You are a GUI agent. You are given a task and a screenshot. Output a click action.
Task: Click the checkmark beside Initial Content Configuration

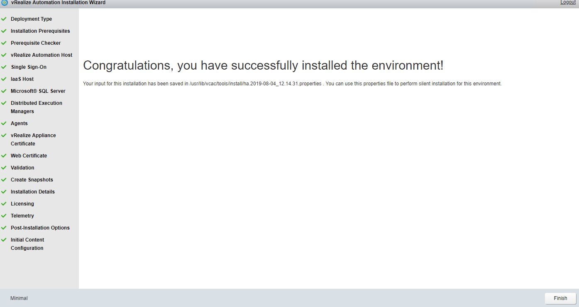(x=4, y=240)
